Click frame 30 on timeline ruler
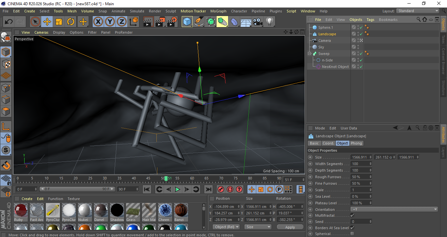This screenshot has width=447, height=237. [x=105, y=178]
